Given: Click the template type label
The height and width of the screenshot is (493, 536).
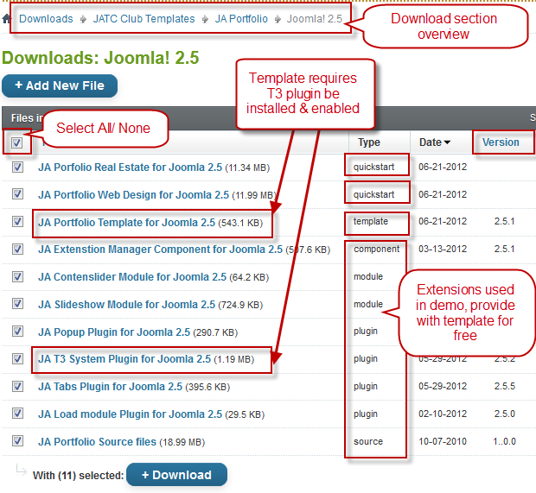Looking at the screenshot, I should click(371, 222).
